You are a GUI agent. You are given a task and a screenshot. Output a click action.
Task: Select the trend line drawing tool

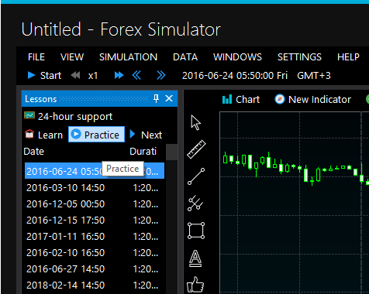(196, 176)
